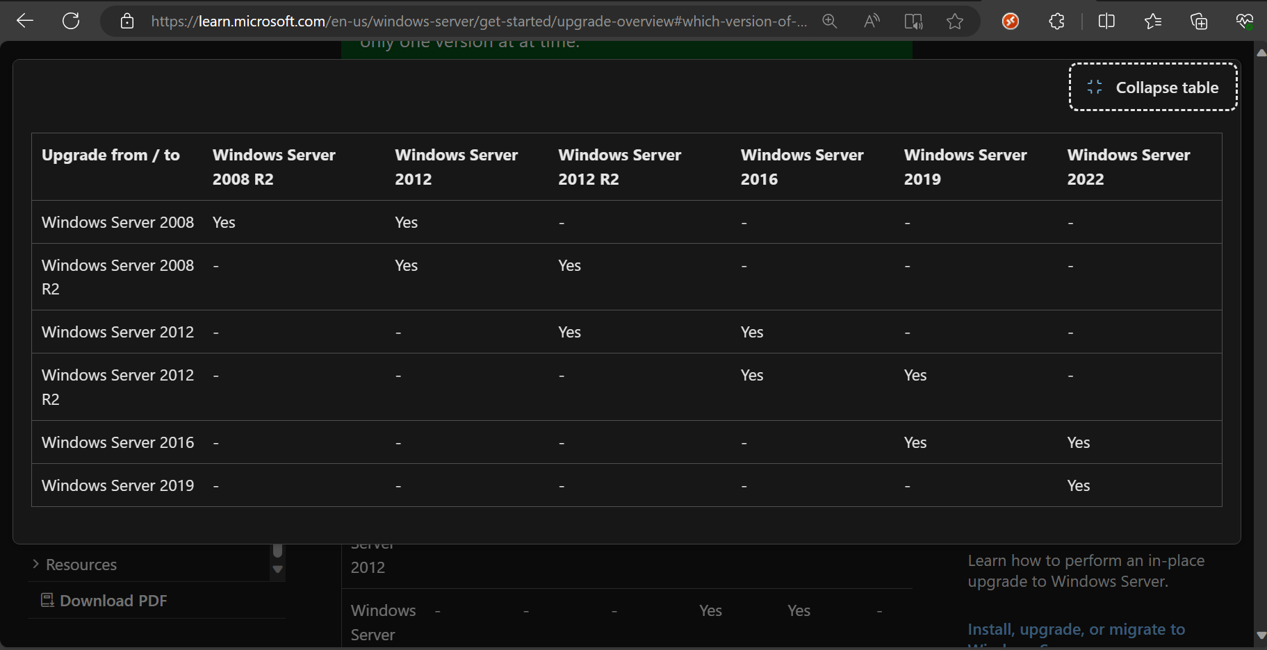The image size is (1267, 650).
Task: Click sidebar scroll down arrow
Action: (x=278, y=569)
